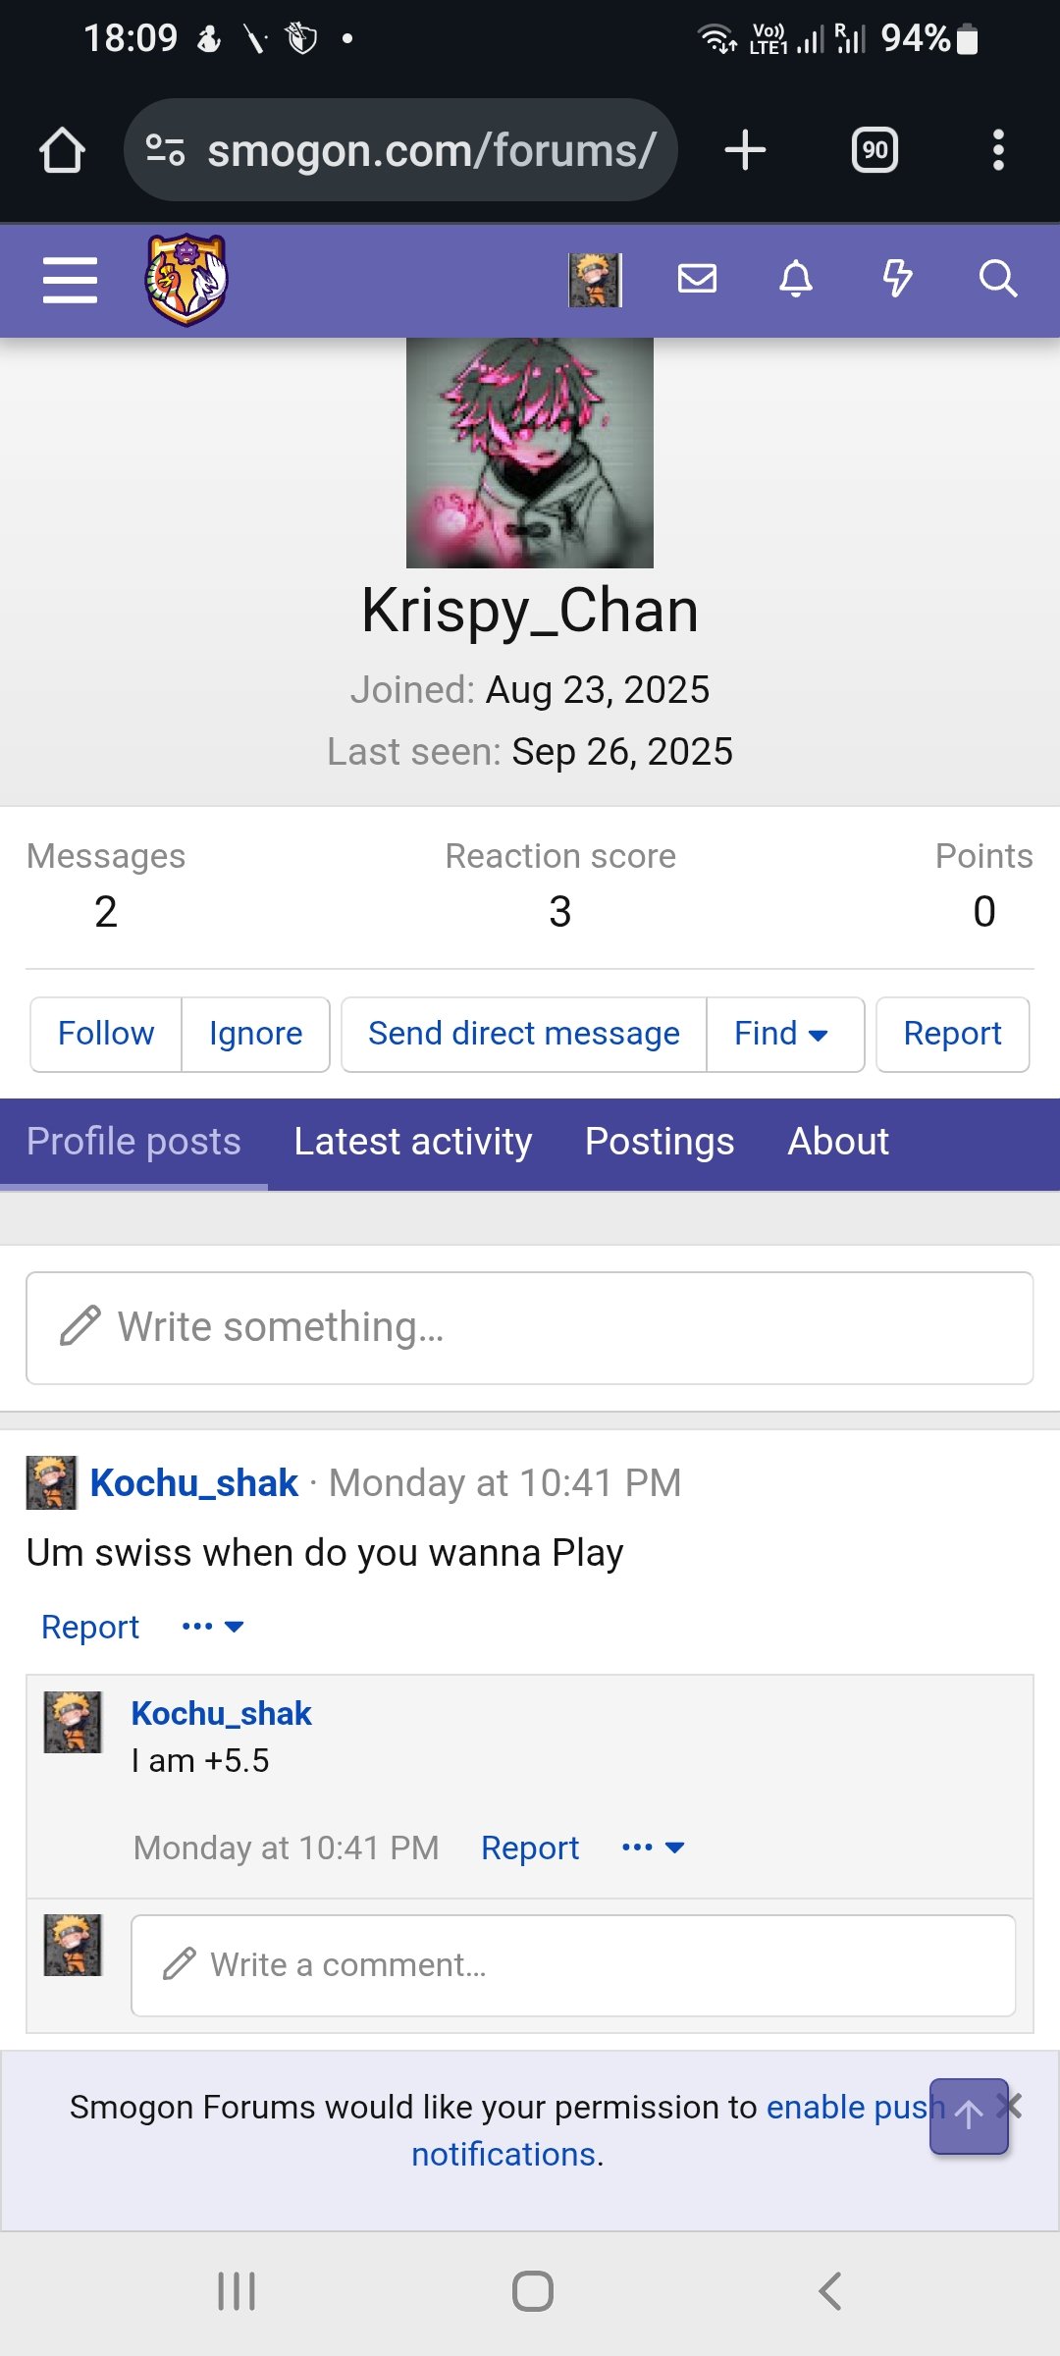Open Krispy_Chan's profile avatar image
This screenshot has height=2356, width=1060.
(530, 453)
